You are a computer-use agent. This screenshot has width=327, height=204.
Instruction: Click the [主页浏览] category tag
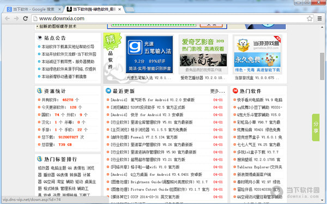(120, 130)
